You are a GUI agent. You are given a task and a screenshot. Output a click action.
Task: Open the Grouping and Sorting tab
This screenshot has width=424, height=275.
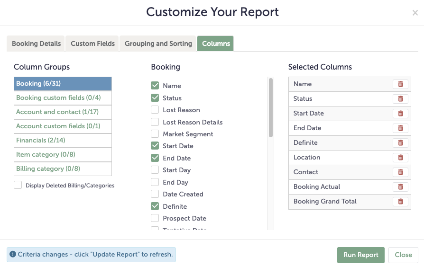pyautogui.click(x=157, y=43)
